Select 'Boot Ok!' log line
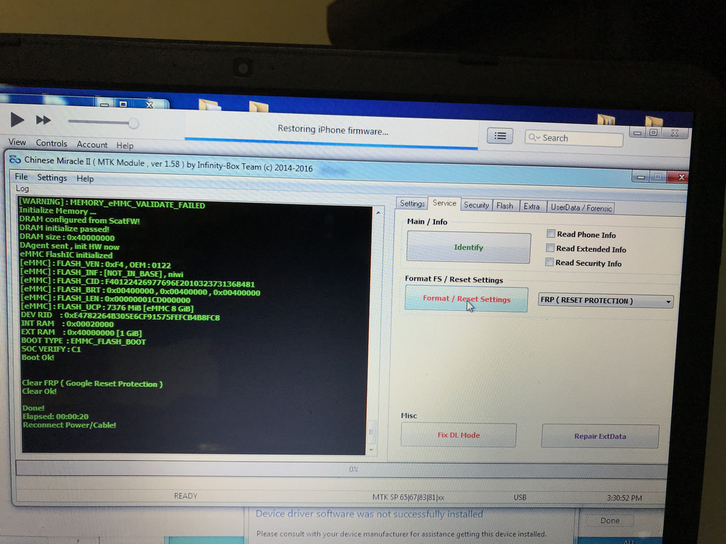Image resolution: width=726 pixels, height=544 pixels. pyautogui.click(x=37, y=358)
